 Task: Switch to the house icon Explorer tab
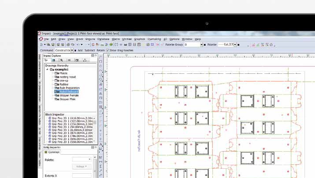(x=85, y=60)
